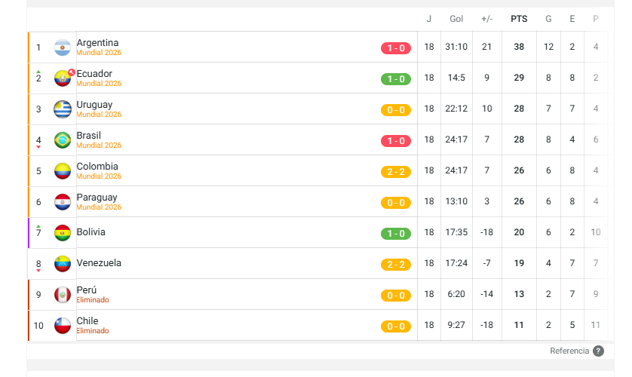Sort table by Gol column header

456,19
